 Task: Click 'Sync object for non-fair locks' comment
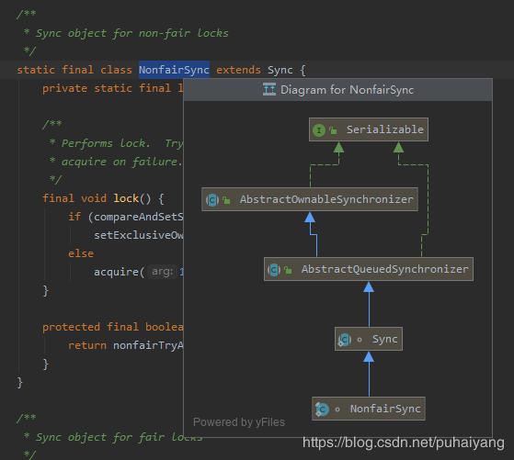(131, 33)
